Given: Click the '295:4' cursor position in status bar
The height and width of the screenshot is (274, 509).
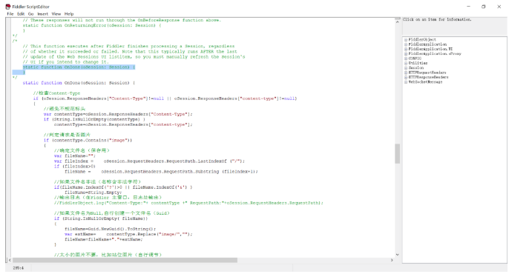Looking at the screenshot, I should click(18, 268).
